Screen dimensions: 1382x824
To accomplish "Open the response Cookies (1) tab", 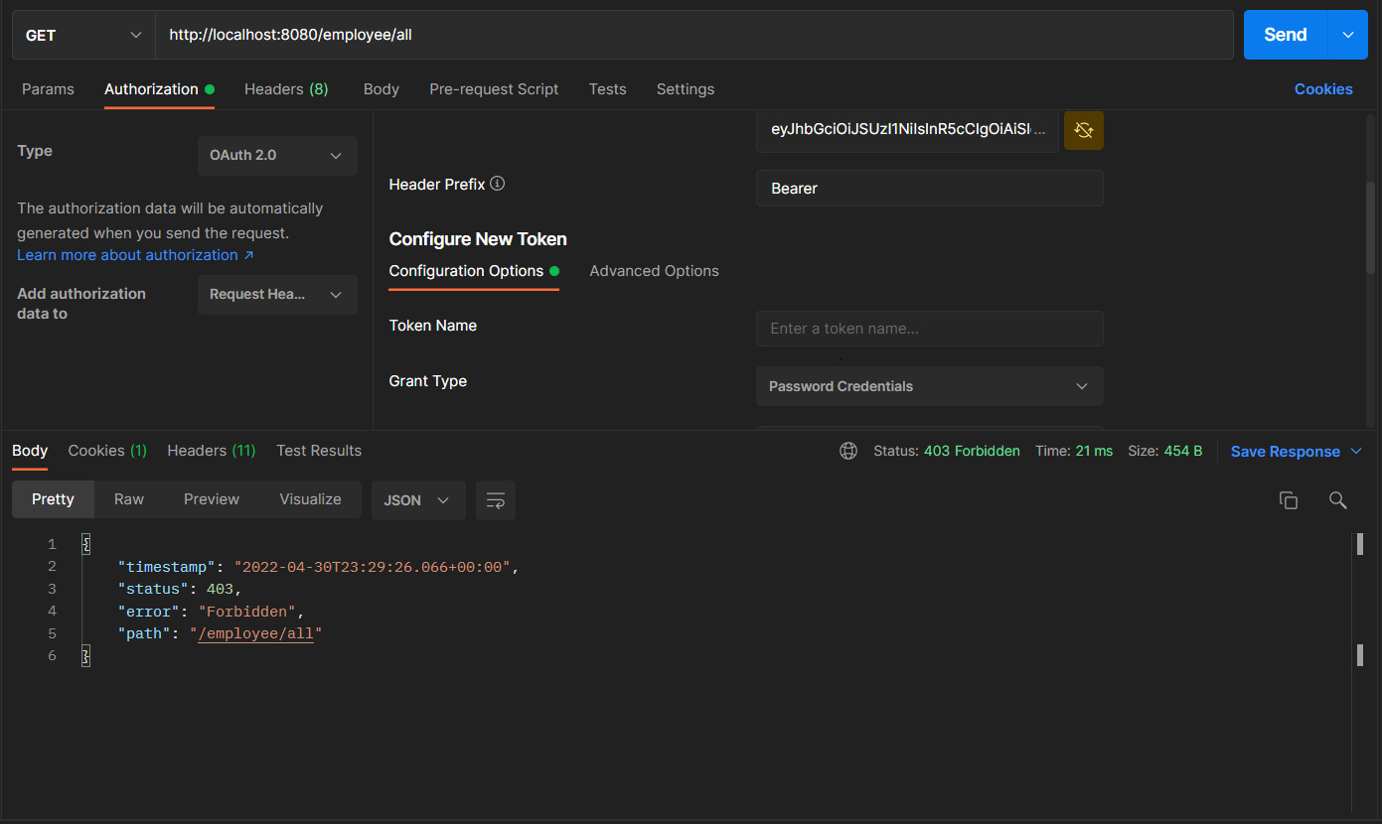I will click(107, 451).
